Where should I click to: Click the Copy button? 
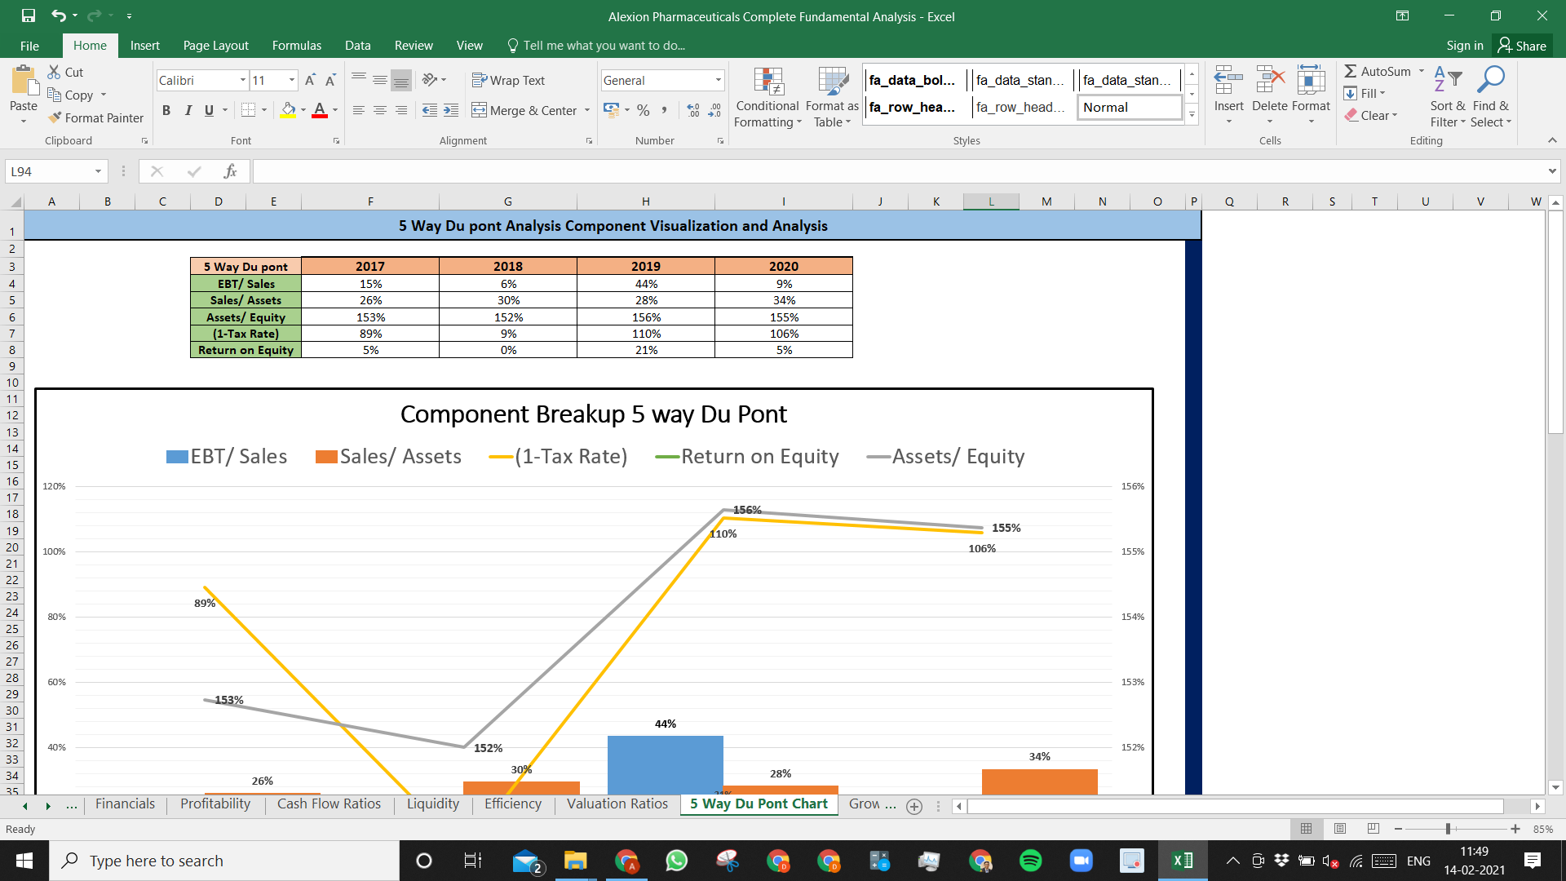click(x=70, y=95)
